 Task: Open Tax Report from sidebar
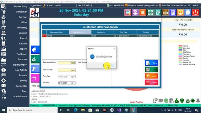coord(22,54)
